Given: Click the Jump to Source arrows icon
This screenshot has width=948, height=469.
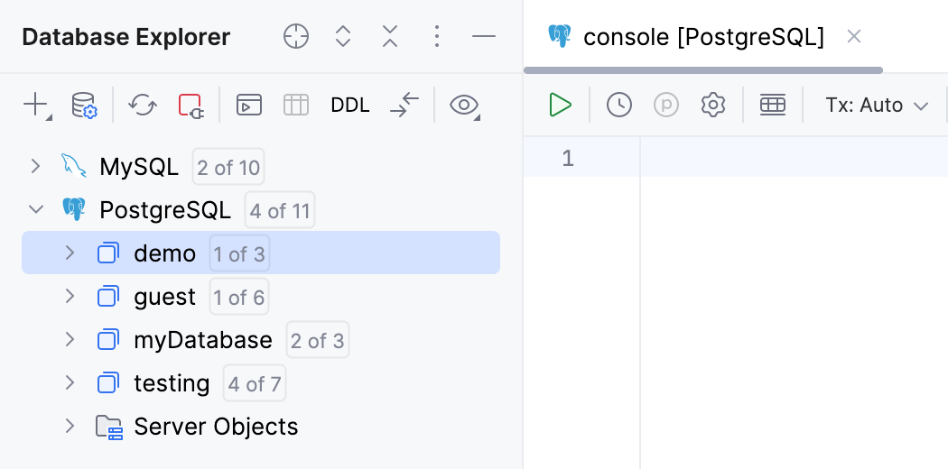Looking at the screenshot, I should click(404, 105).
